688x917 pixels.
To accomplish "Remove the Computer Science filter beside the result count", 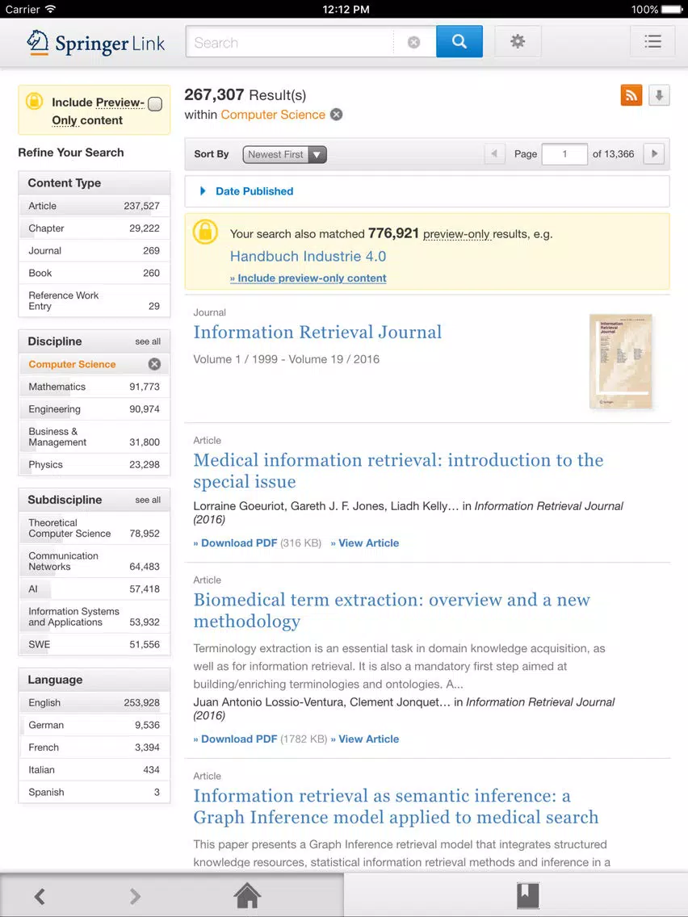I will (x=337, y=115).
